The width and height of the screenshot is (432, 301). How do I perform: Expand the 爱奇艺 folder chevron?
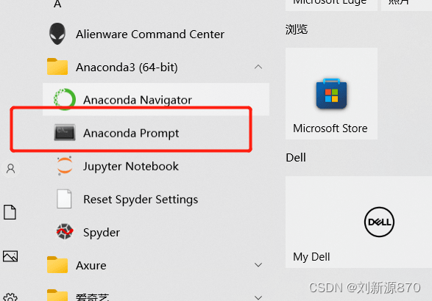coord(258,297)
